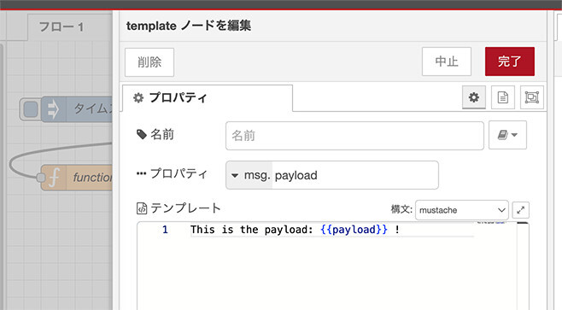The height and width of the screenshot is (310, 562).
Task: Open the node appearance settings icon
Action: [x=532, y=97]
